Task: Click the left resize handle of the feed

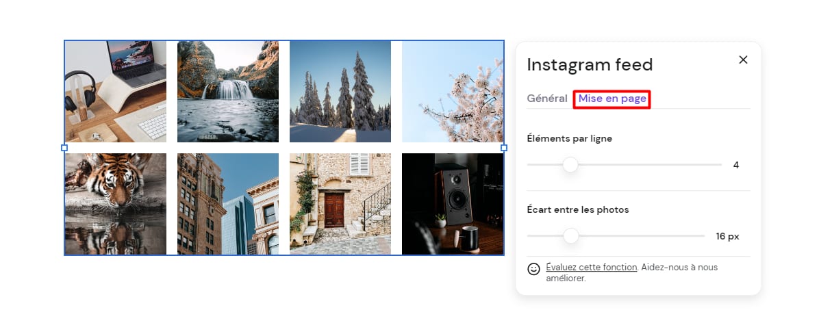Action: point(64,148)
